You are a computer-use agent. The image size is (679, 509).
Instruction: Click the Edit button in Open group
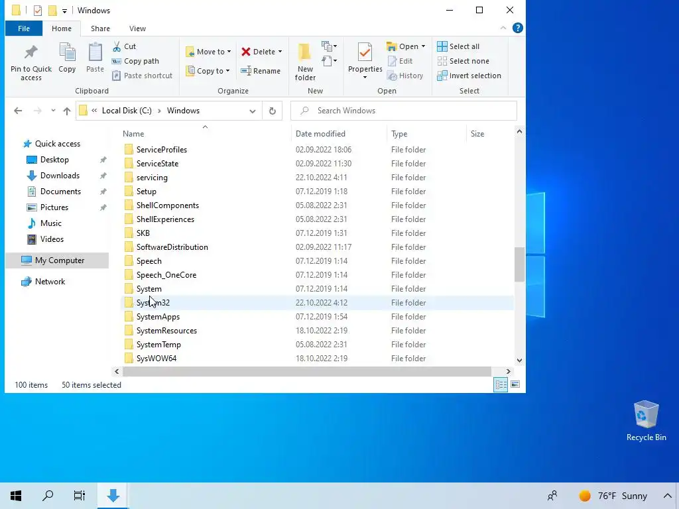click(x=400, y=61)
